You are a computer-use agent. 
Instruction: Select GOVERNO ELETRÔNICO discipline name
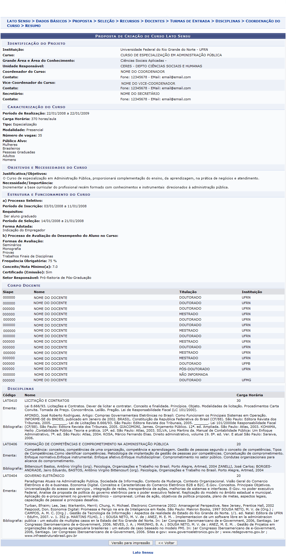(44, 476)
